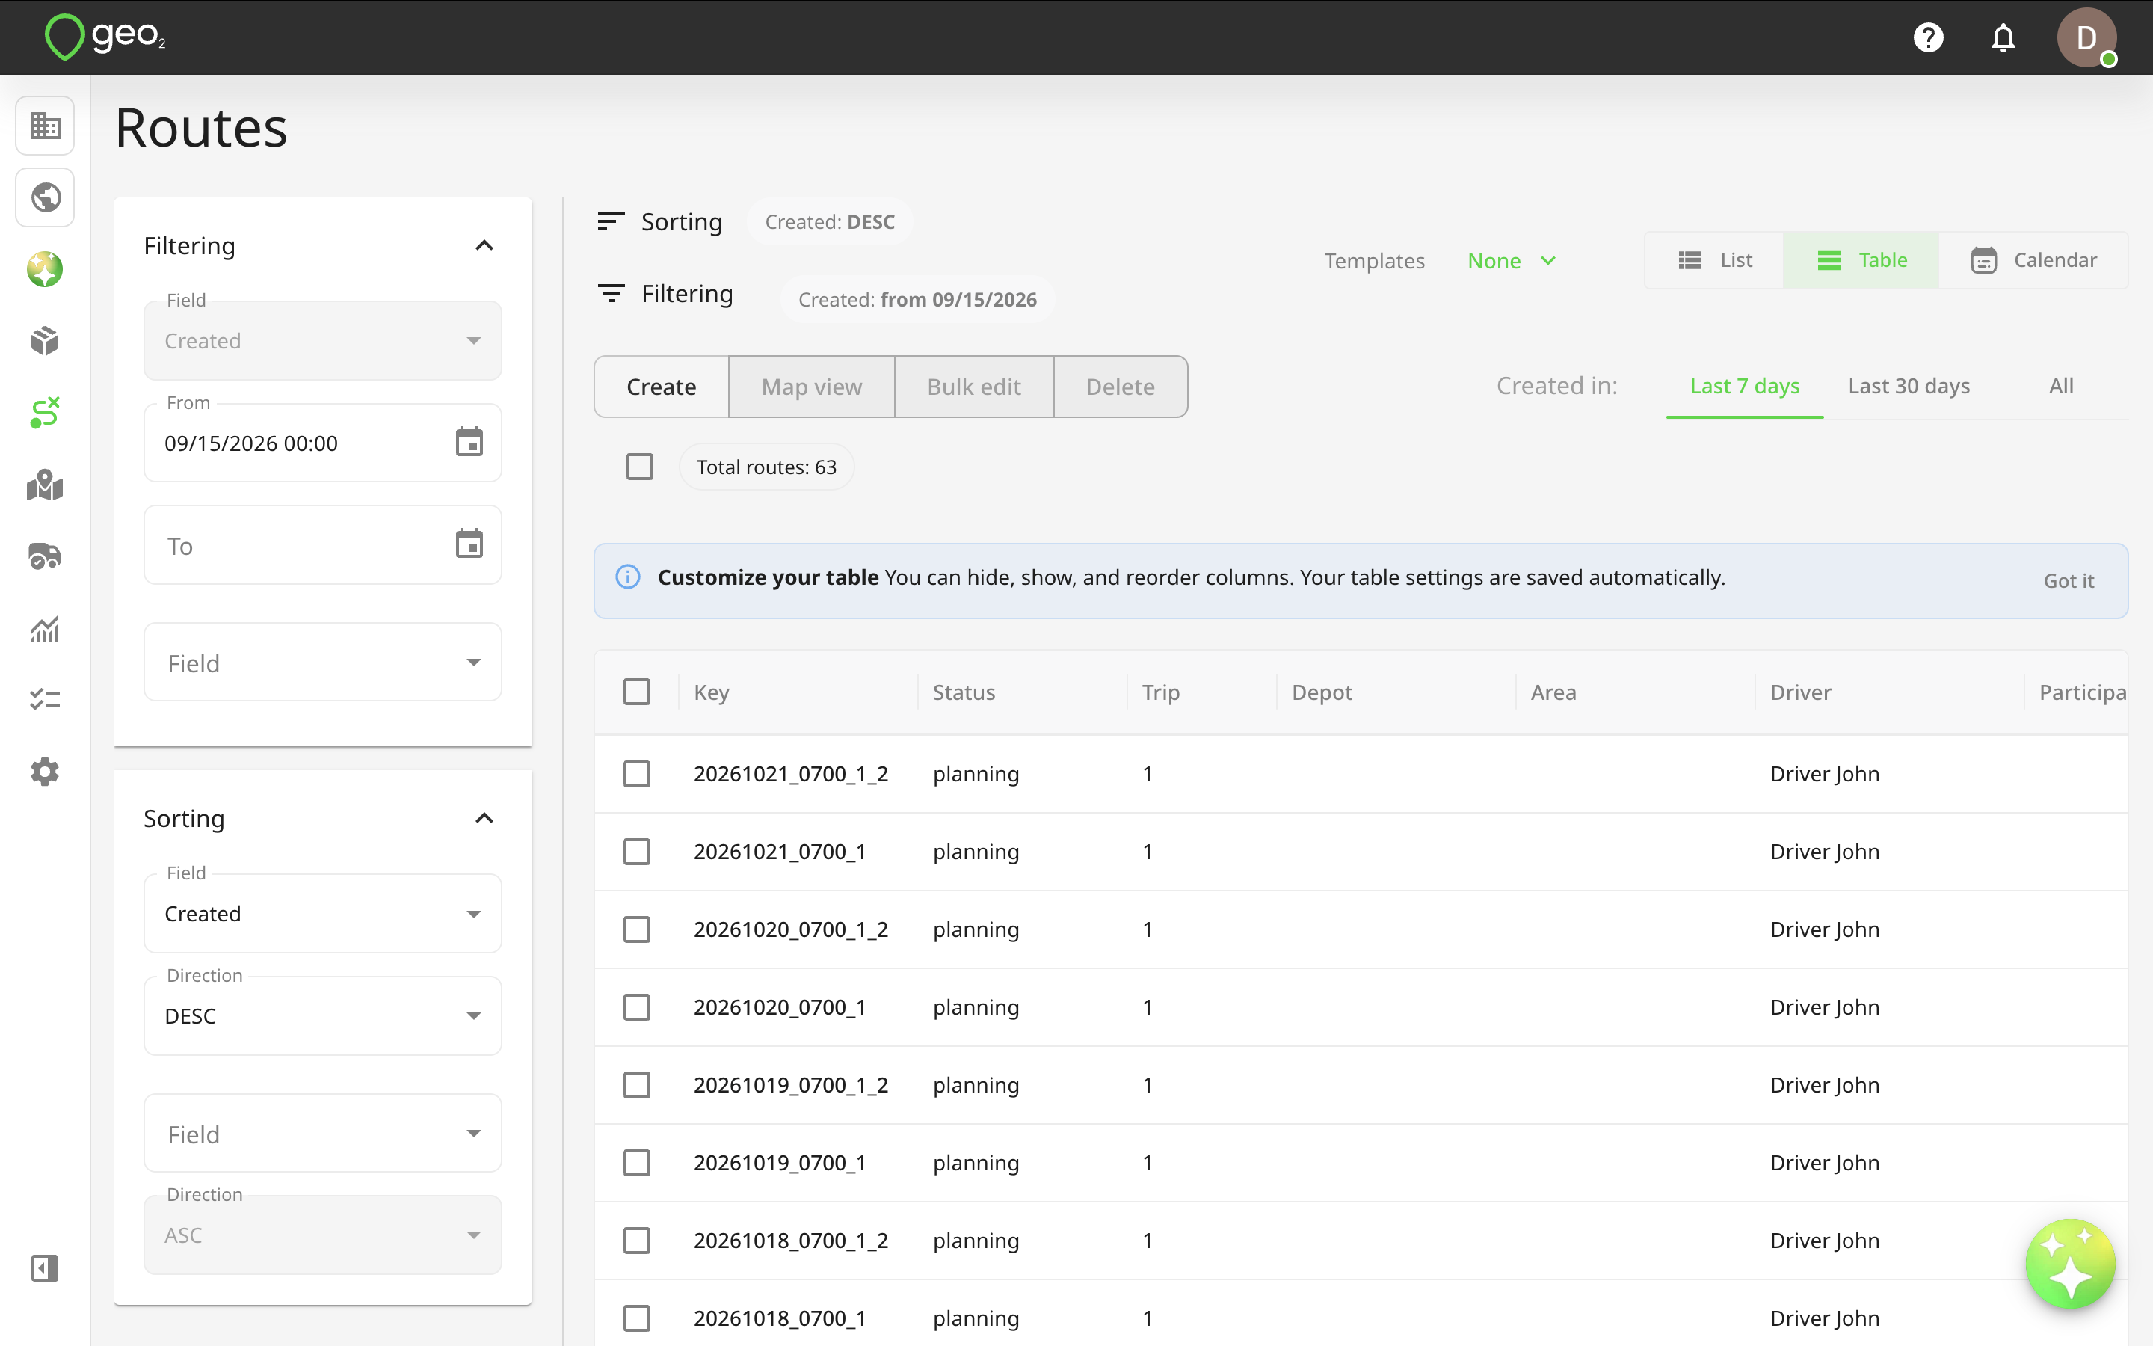Screen dimensions: 2153x1346
Task: Open the routes sidebar icon
Action: [x=46, y=413]
